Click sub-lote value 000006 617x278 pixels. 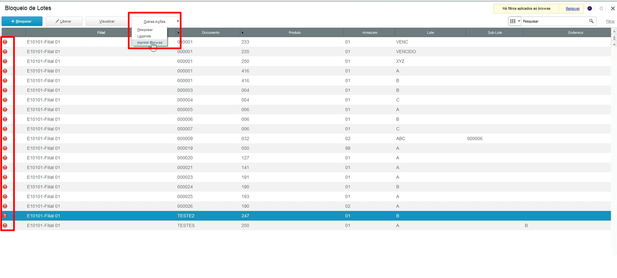coord(475,138)
